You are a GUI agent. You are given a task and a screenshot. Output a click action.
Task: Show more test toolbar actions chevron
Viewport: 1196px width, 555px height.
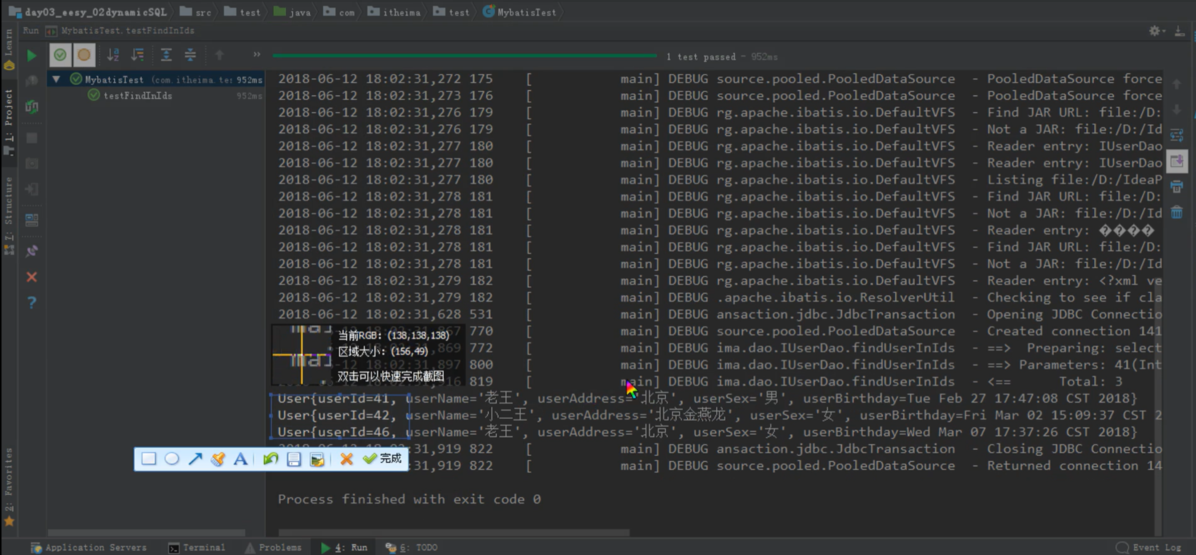(x=257, y=54)
